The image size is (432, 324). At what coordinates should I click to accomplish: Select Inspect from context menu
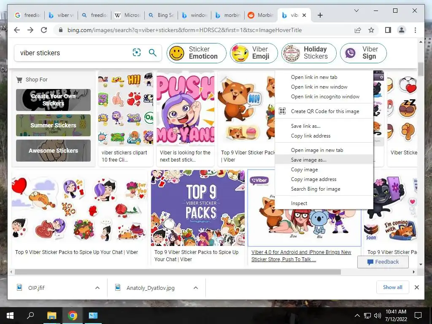(x=324, y=203)
